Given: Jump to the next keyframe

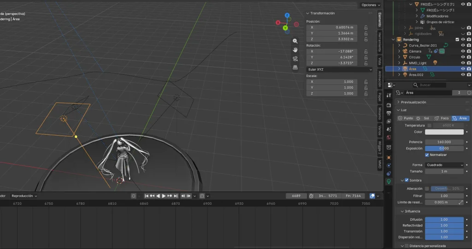Looking at the screenshot, I should [170, 196].
